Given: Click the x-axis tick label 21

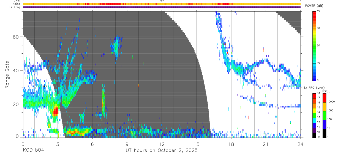Looking at the screenshot, I should pyautogui.click(x=266, y=144).
